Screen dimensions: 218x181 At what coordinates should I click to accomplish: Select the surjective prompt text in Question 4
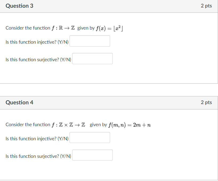38,156
